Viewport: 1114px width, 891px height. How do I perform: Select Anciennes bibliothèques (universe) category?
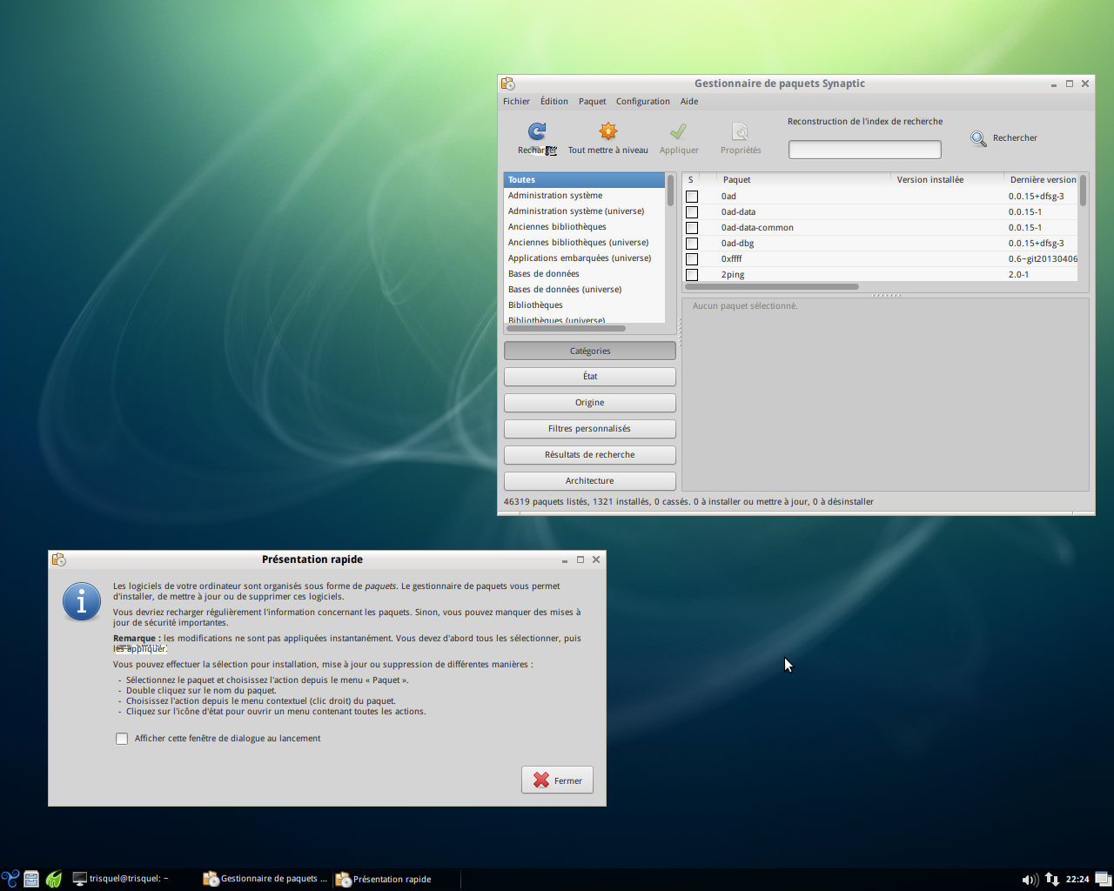584,243
